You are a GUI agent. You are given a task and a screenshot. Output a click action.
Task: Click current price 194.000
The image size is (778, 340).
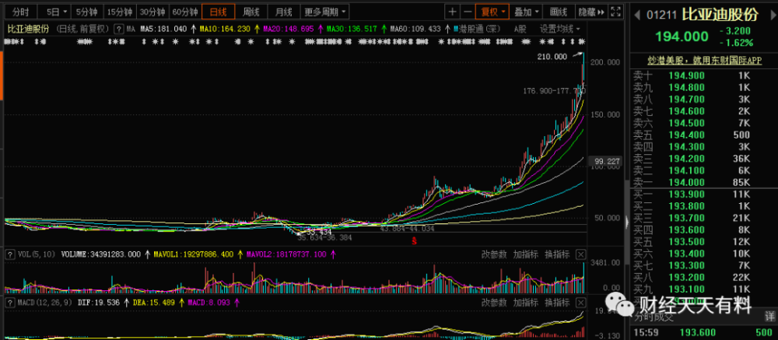pyautogui.click(x=682, y=37)
